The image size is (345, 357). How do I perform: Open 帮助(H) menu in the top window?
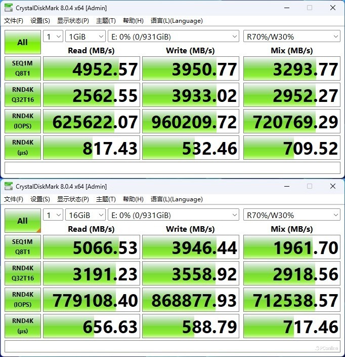(133, 21)
